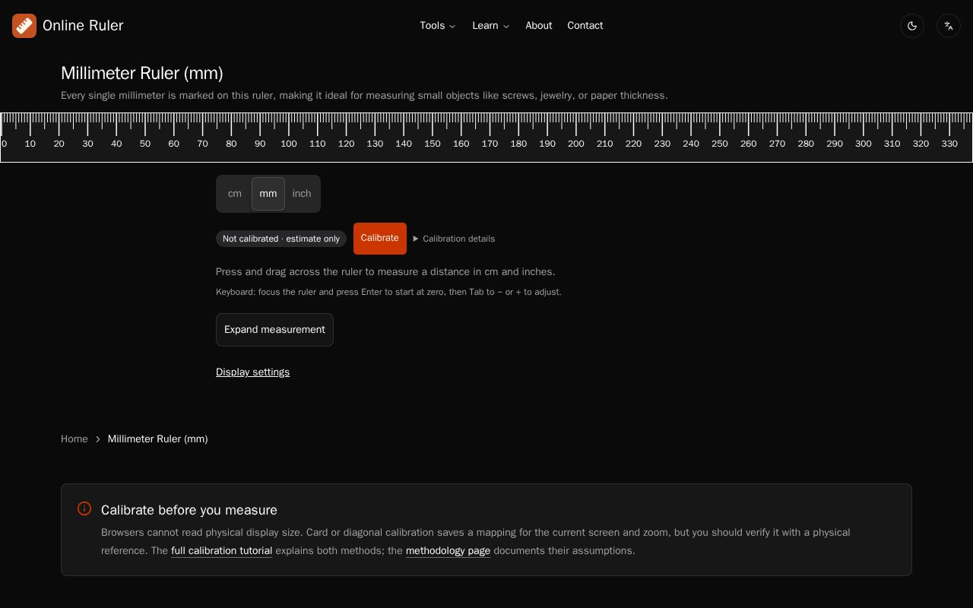Click the Expand measurement button
The width and height of the screenshot is (973, 608).
tap(274, 330)
